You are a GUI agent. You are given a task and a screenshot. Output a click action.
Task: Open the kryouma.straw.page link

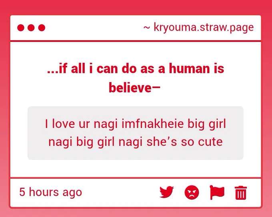(204, 28)
